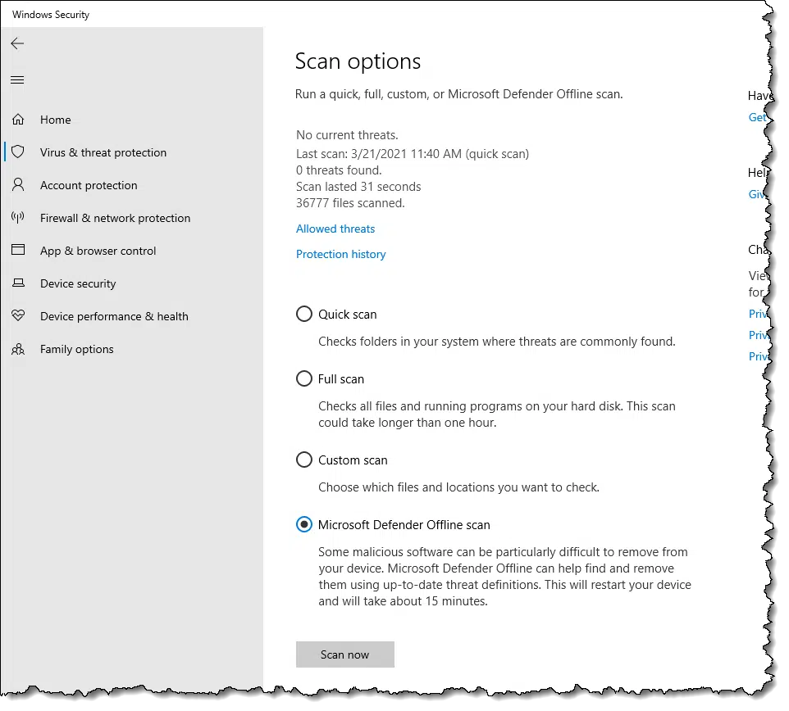
Task: Click the Full scan description text
Action: (x=497, y=414)
